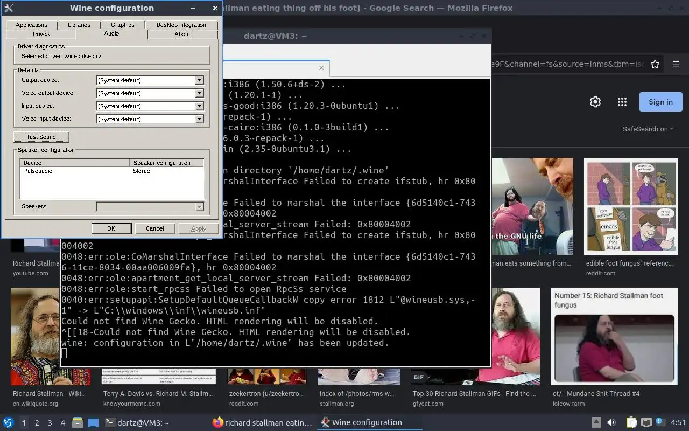The height and width of the screenshot is (431, 689).
Task: Click the GIF badge on the gfycat result
Action: (419, 377)
